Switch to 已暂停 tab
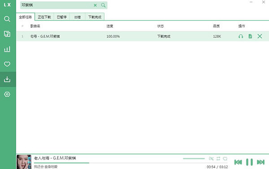This screenshot has height=169, width=269. [62, 17]
